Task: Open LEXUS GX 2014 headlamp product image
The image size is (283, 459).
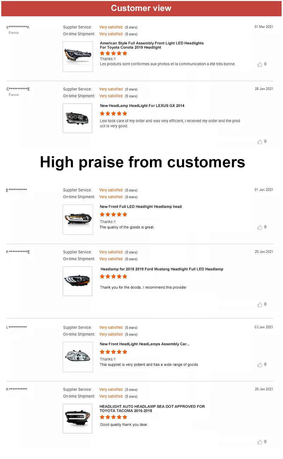Action: point(77,118)
